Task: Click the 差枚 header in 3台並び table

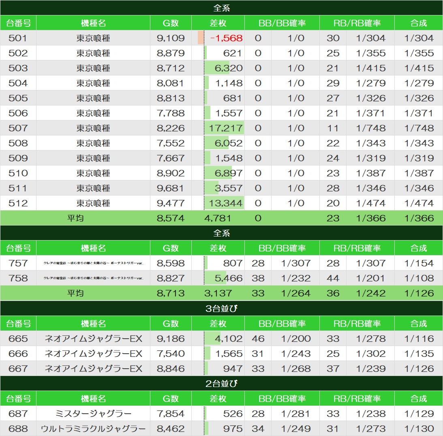Action: pos(218,323)
